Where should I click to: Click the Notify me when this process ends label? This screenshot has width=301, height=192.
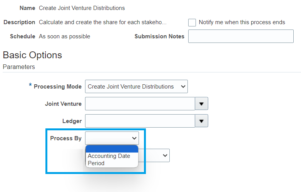(242, 22)
